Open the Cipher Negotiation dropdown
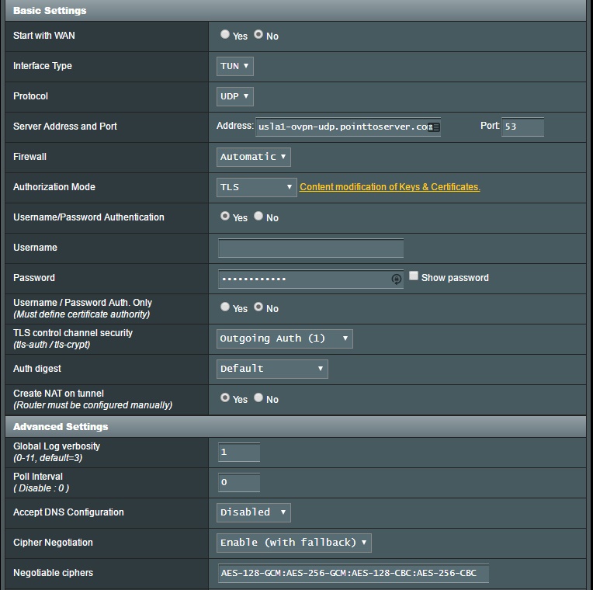The image size is (593, 590). pos(293,542)
